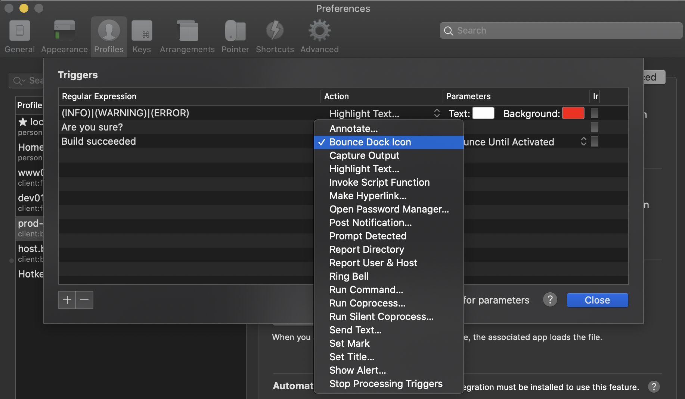Image resolution: width=685 pixels, height=399 pixels.
Task: Open the red Background color swatch
Action: pyautogui.click(x=573, y=113)
